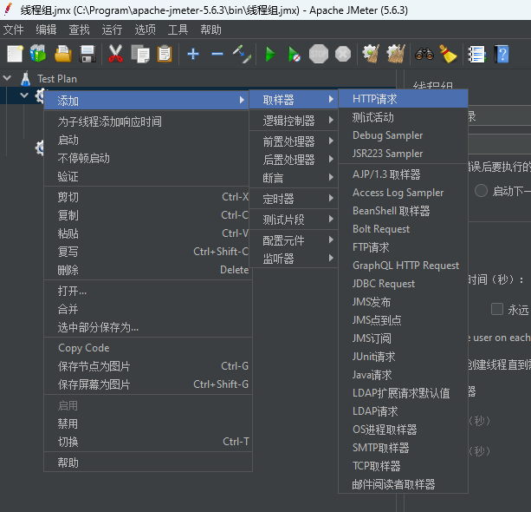This screenshot has width=531, height=512.
Task: Click Start no pauses icon
Action: (294, 54)
